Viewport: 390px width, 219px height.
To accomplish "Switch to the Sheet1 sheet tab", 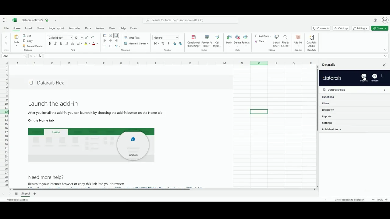I will point(25,194).
